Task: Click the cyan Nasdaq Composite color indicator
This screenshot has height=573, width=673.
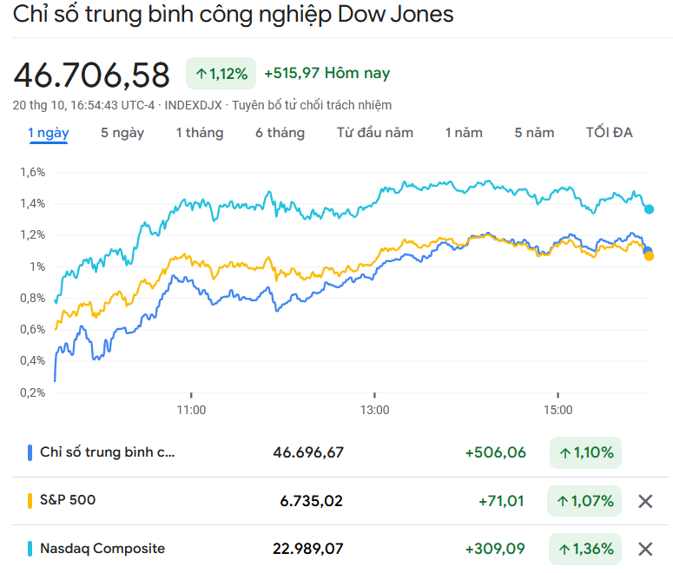Action: [x=30, y=549]
